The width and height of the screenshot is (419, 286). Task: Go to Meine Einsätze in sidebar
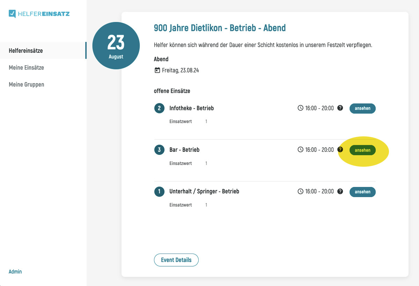pyautogui.click(x=27, y=68)
